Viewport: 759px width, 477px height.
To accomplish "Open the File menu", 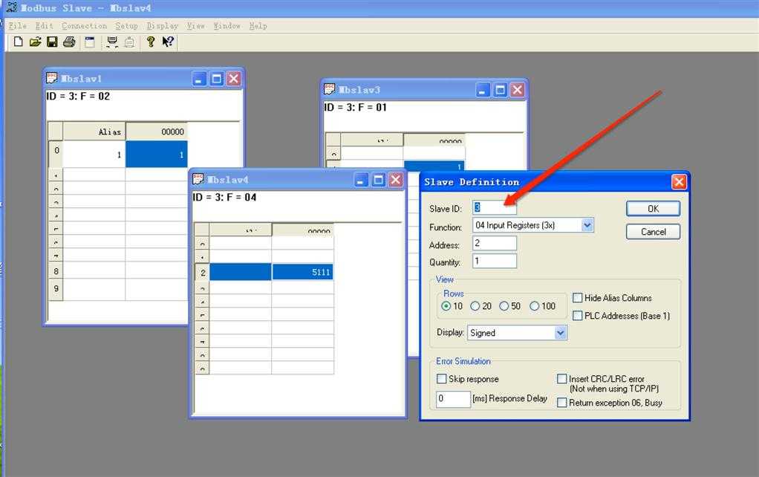I will click(x=17, y=26).
